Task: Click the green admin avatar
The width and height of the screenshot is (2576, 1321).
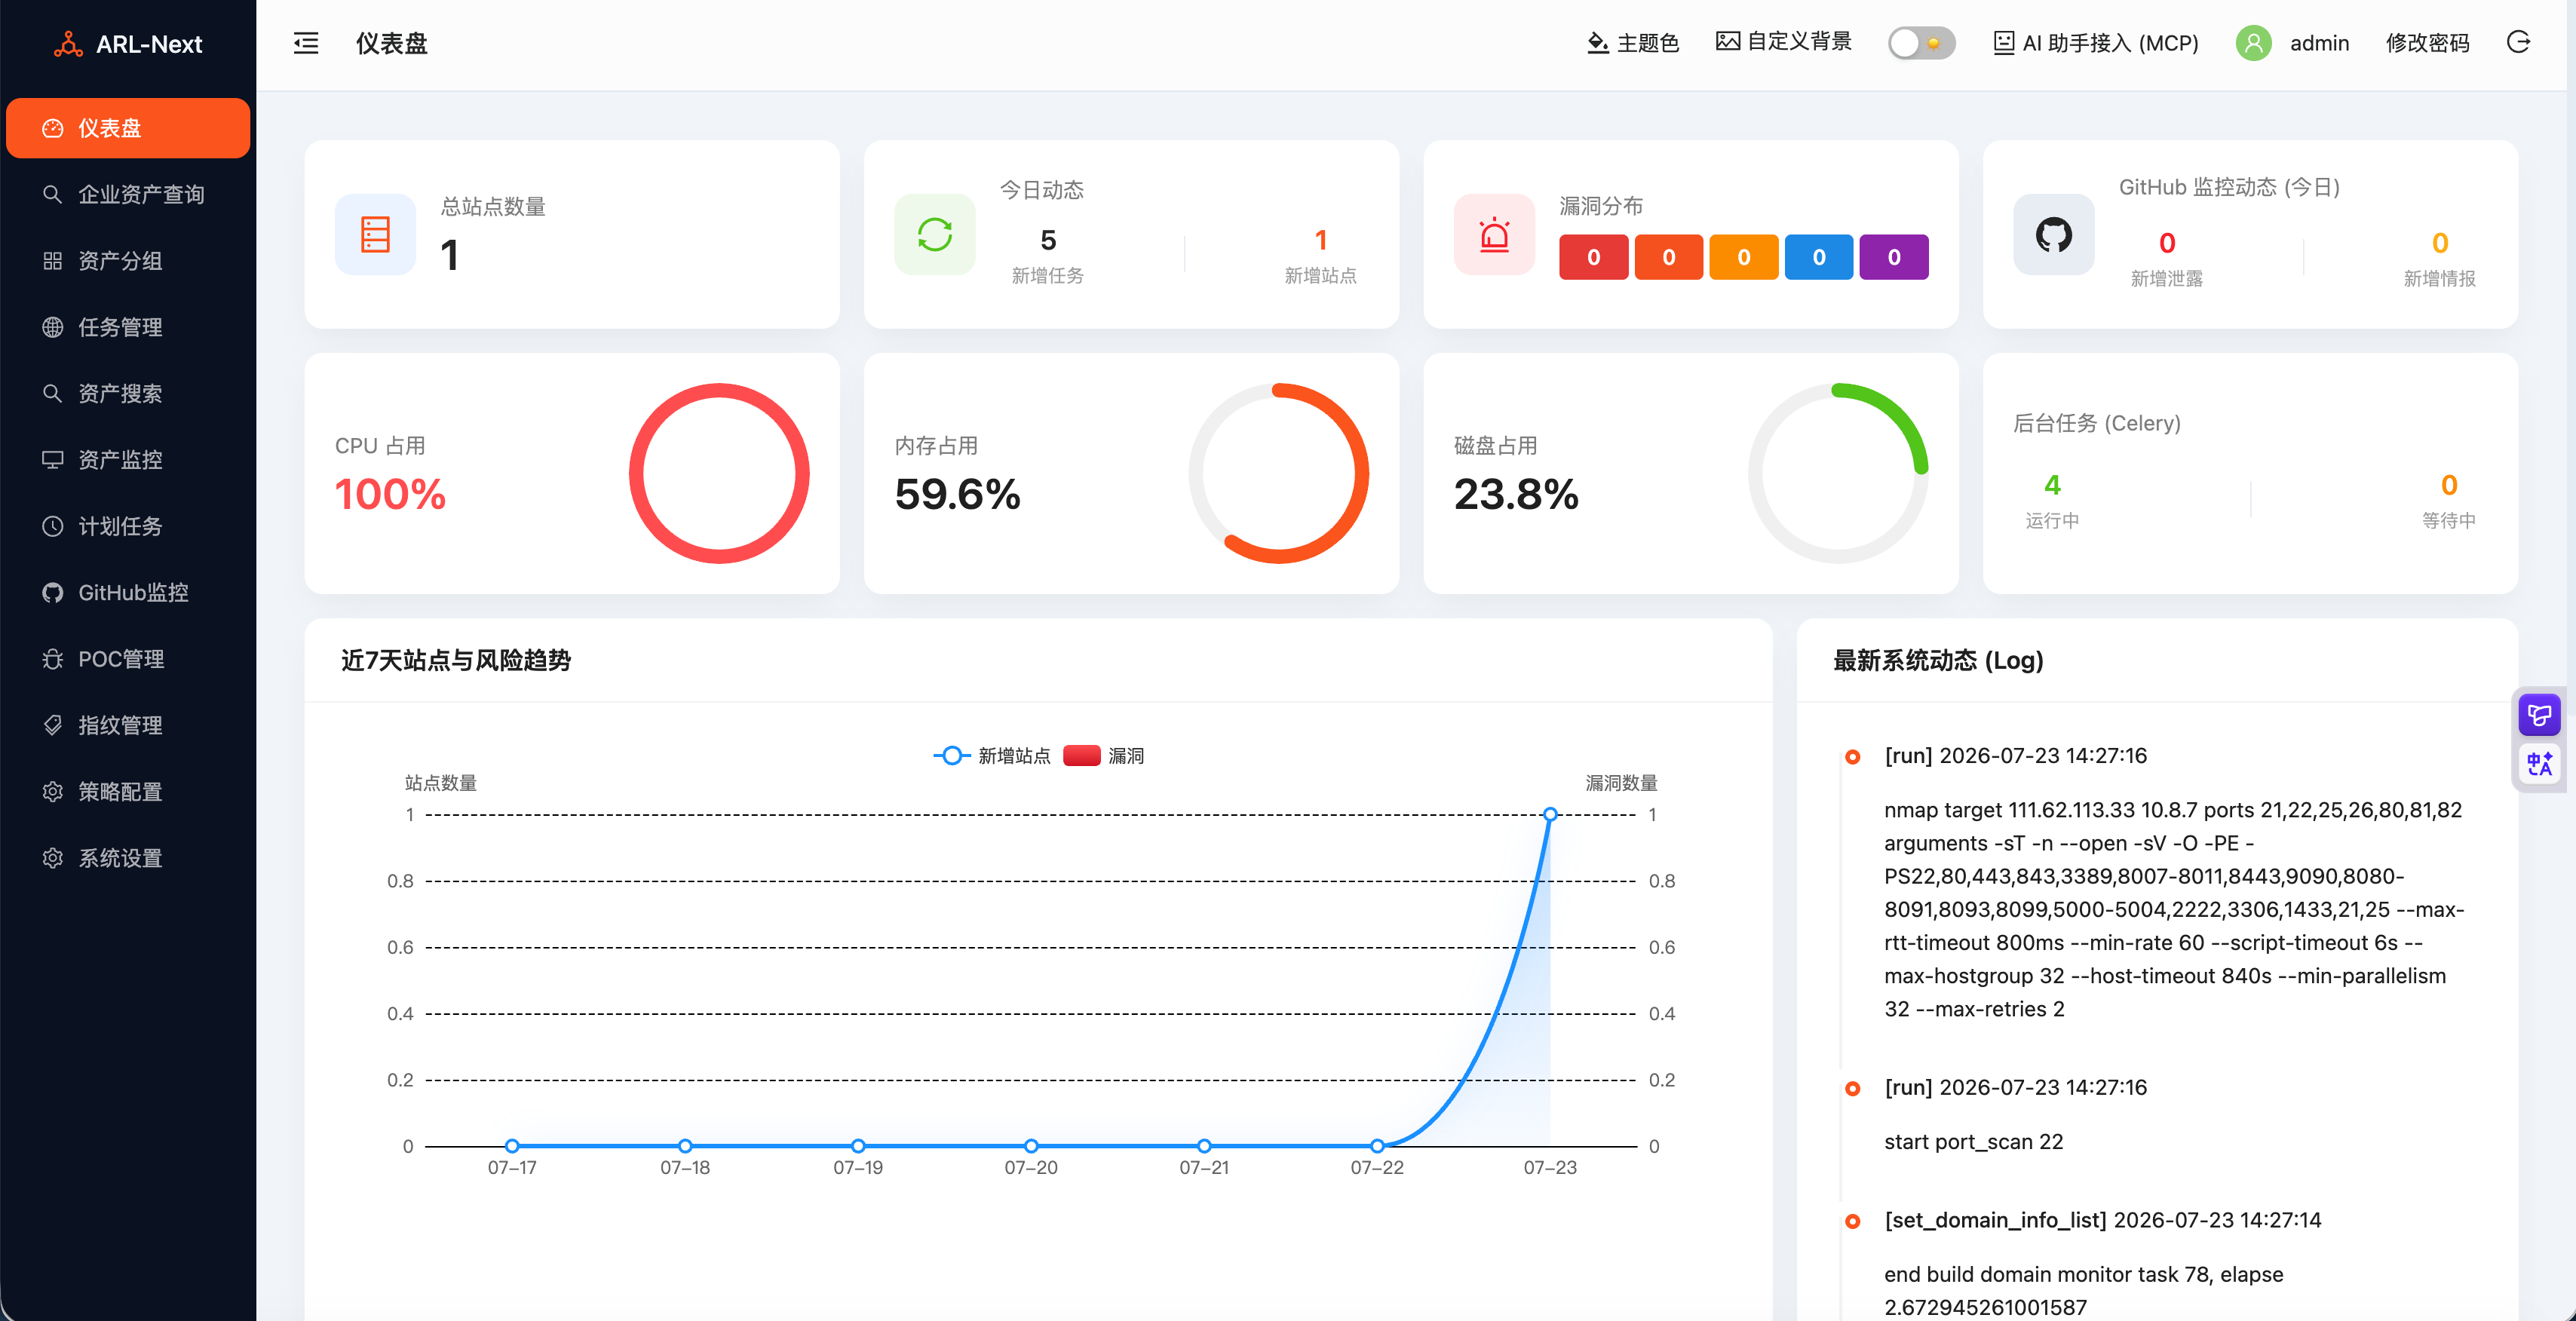Action: point(2253,43)
